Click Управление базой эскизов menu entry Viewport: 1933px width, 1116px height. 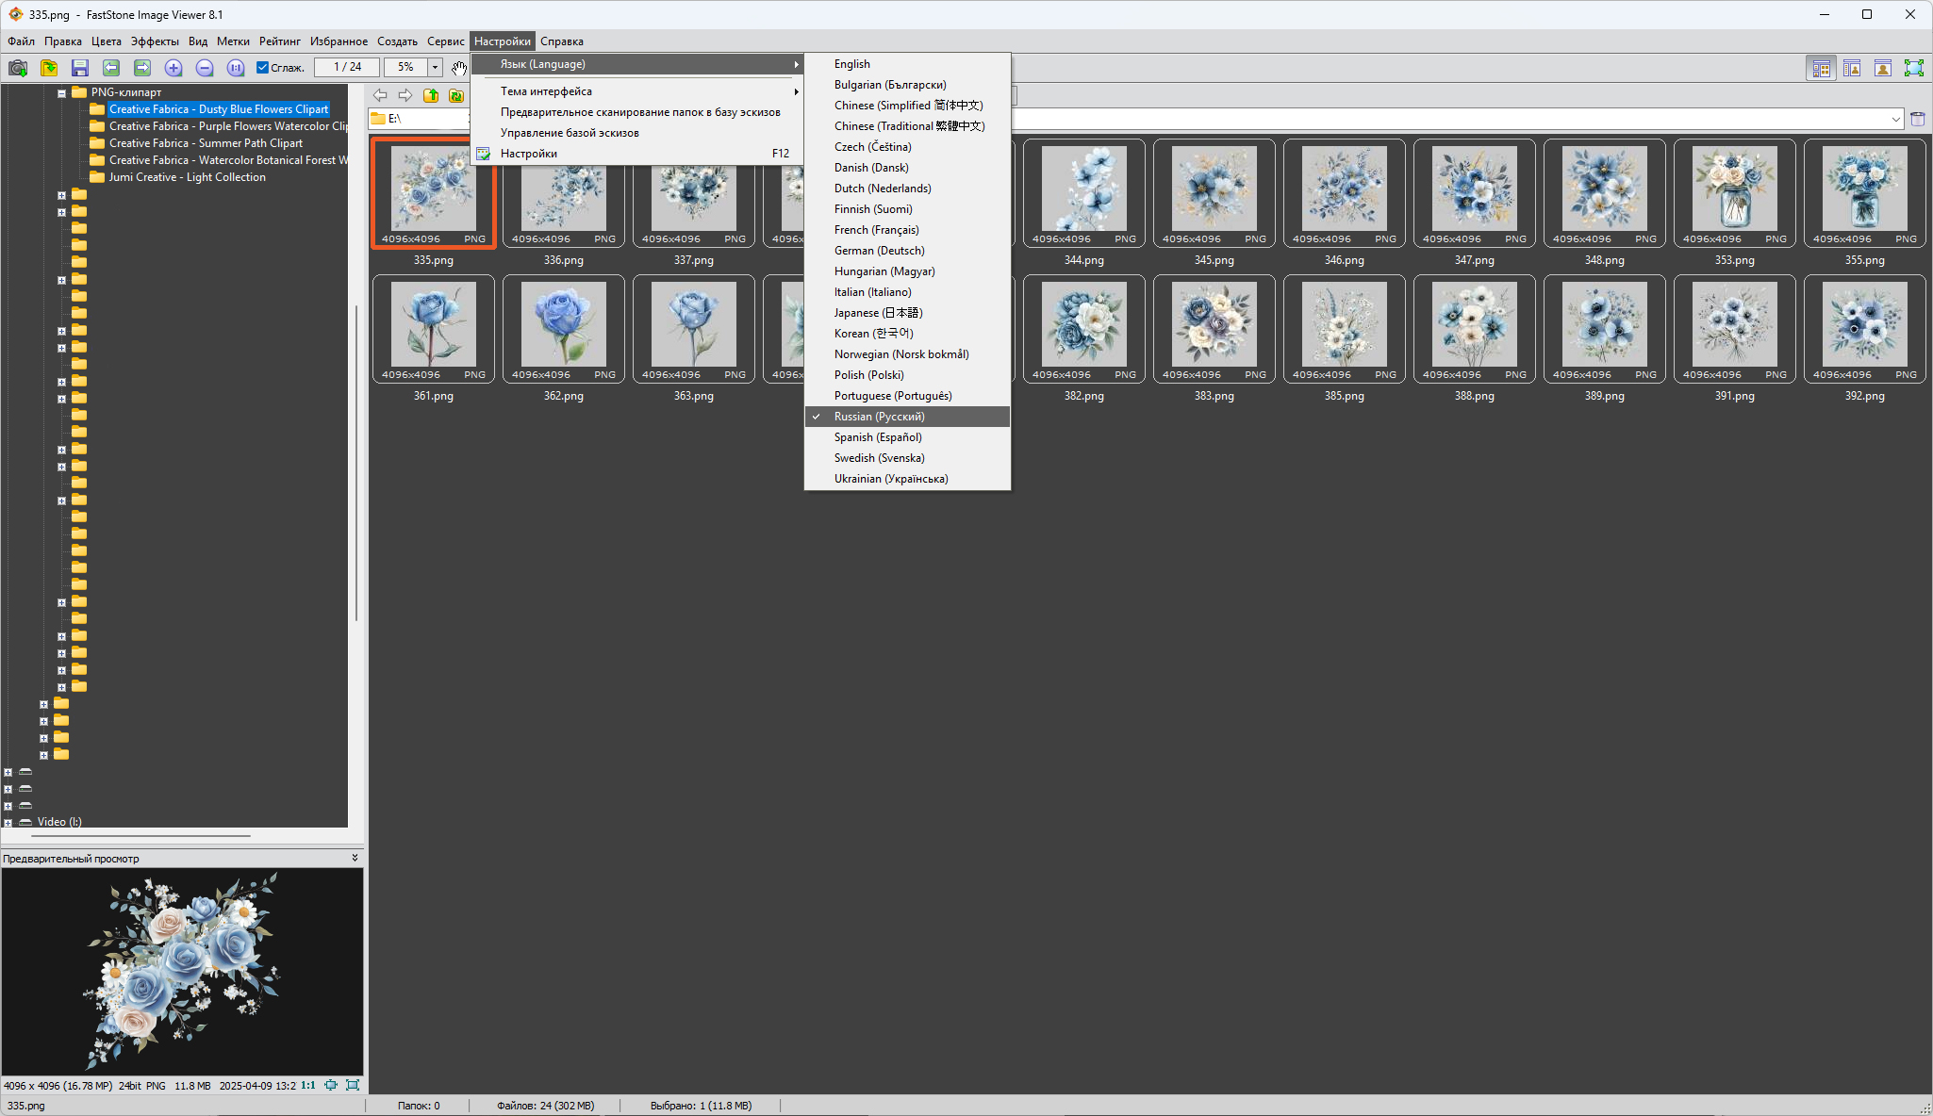coord(570,133)
